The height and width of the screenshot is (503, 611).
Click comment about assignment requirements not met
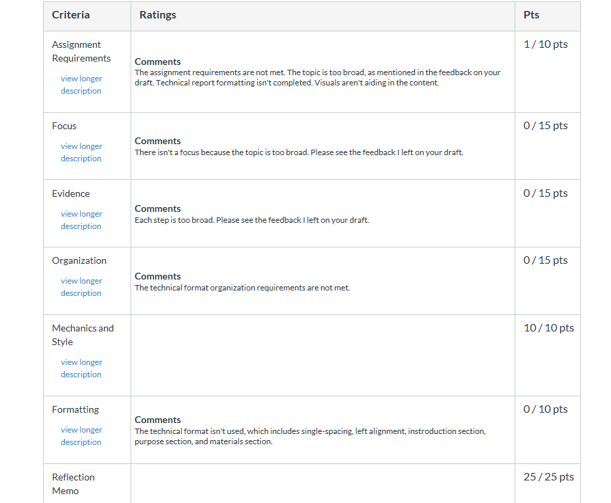(318, 77)
